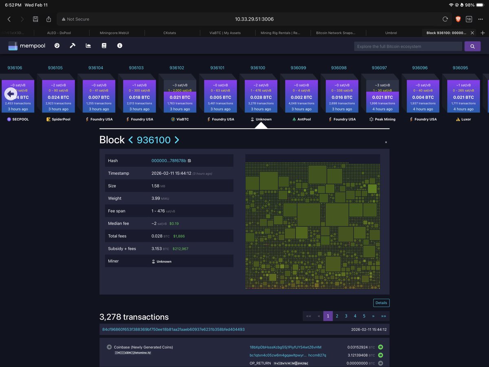489x367 pixels.
Task: Go to previous block with left chevron
Action: [130, 140]
